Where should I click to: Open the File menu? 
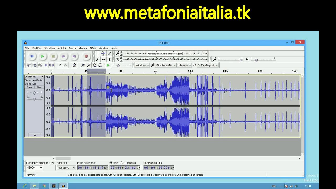pos(27,48)
